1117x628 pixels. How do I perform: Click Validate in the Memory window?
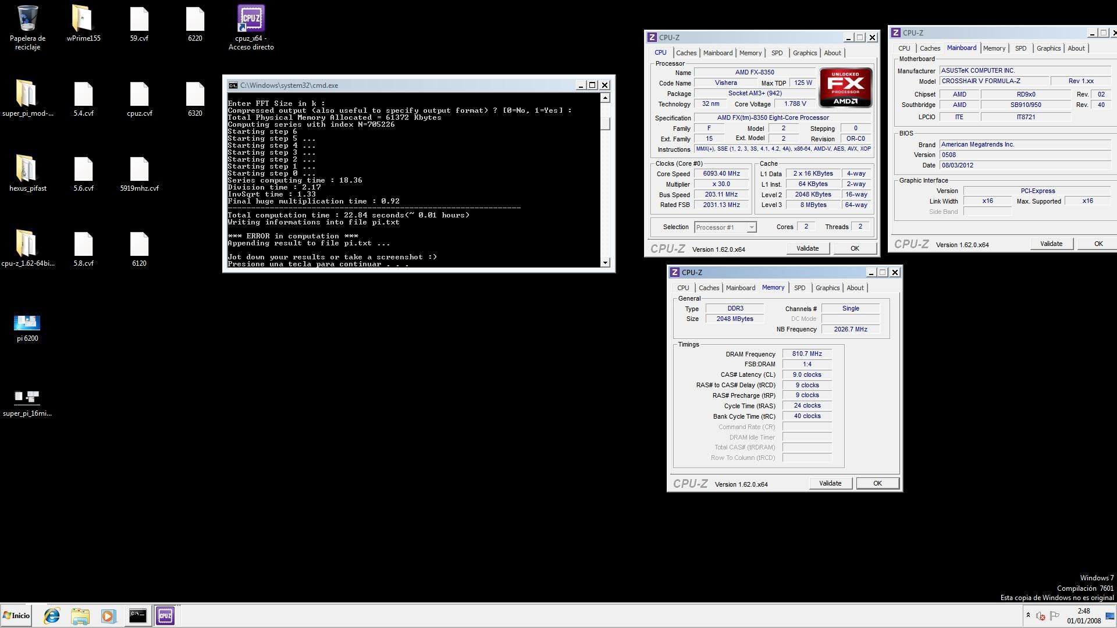click(x=830, y=483)
